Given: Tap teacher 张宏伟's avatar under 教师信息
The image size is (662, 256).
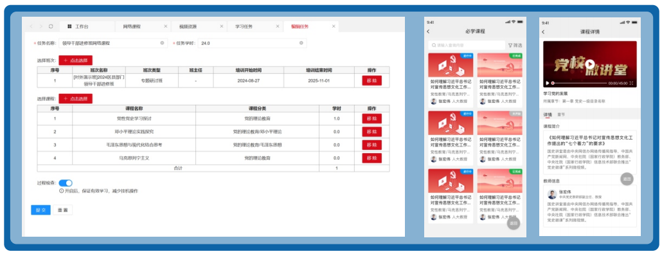Looking at the screenshot, I should [x=552, y=194].
